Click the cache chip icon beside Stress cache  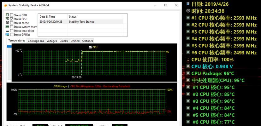7,23
